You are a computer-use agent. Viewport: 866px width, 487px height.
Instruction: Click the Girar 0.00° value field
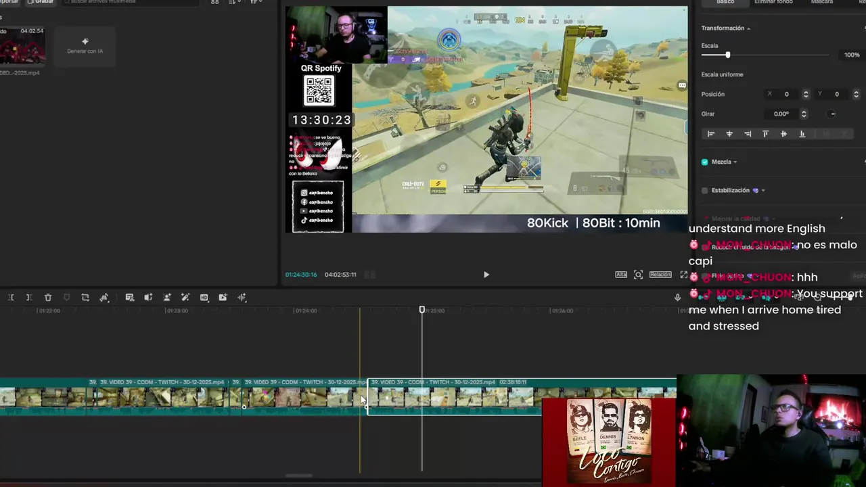[x=781, y=114]
